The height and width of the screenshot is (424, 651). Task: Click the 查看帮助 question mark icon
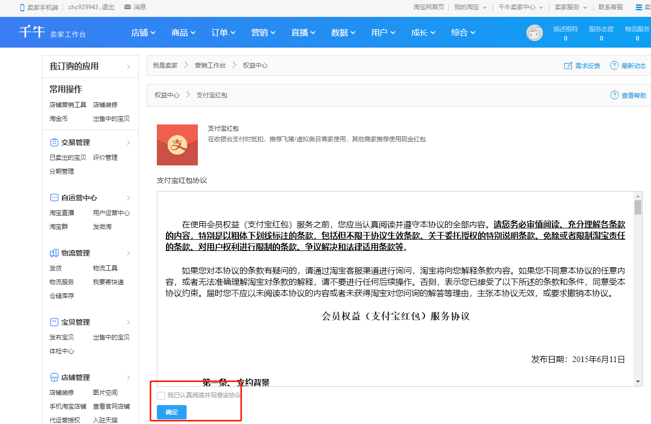(615, 95)
